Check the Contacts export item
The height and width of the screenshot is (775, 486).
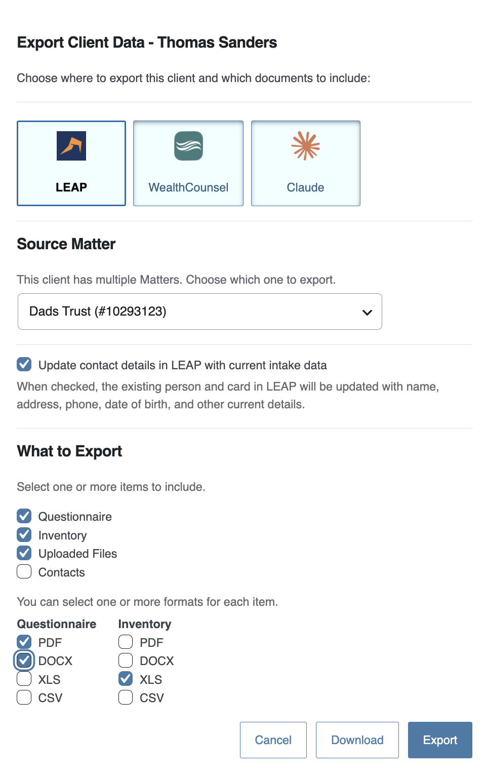tap(24, 571)
